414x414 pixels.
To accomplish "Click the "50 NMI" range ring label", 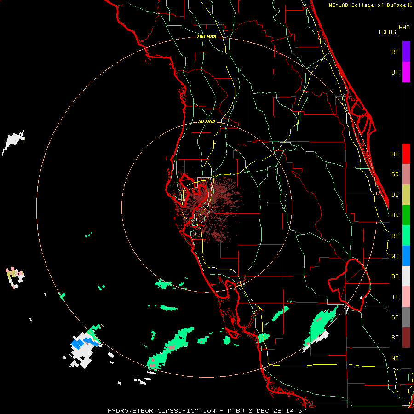I will coord(207,121).
